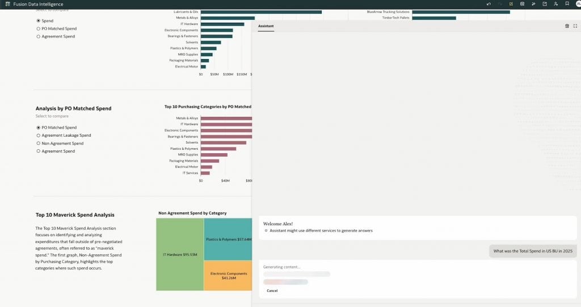Click the Welcome Alex! message
The width and height of the screenshot is (581, 307).
coord(278,224)
